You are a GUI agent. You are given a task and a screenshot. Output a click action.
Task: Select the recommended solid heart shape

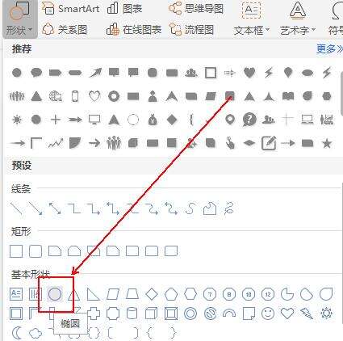coord(249,73)
